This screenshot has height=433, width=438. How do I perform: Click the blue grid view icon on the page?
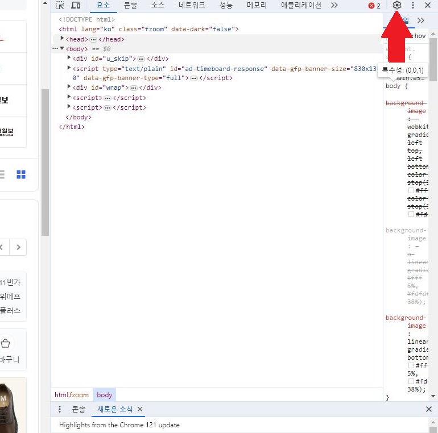[x=21, y=174]
